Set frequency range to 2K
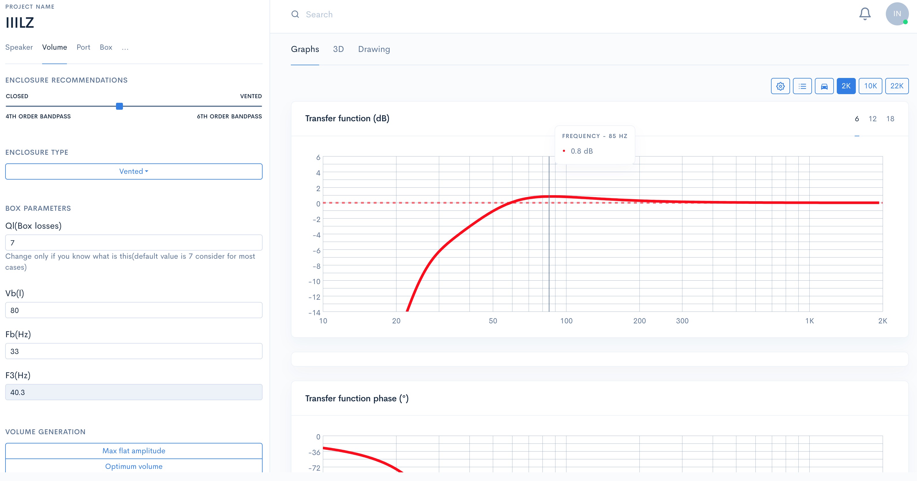 click(846, 86)
